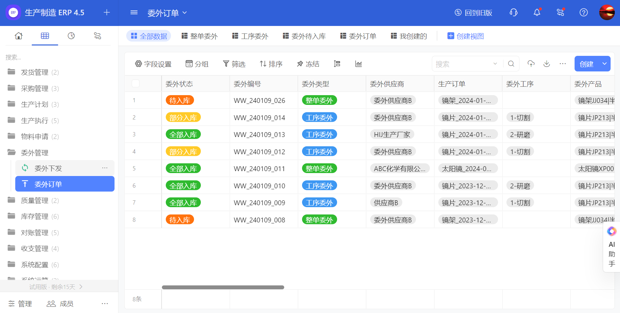
Task: Toggle the select-all checkbox in table header
Action: coord(136,84)
